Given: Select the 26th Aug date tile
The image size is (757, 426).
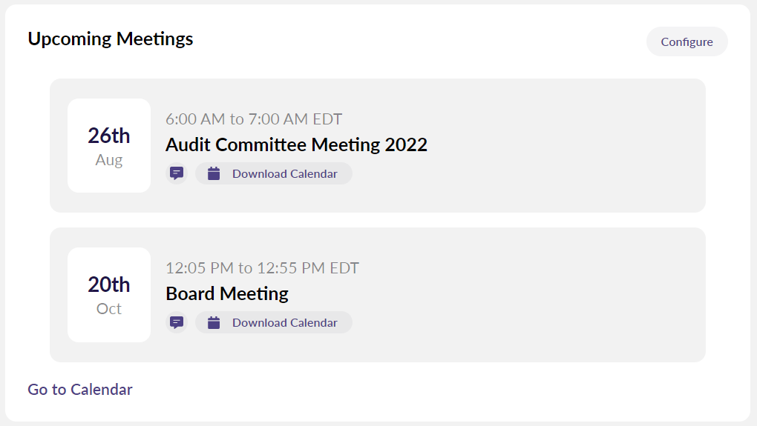Looking at the screenshot, I should pos(109,145).
